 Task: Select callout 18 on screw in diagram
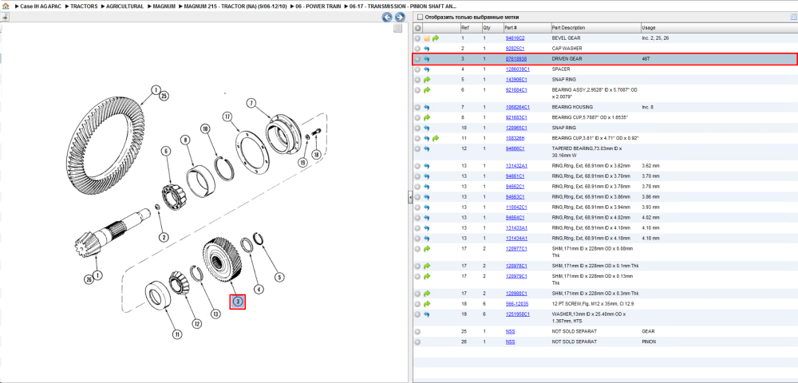click(317, 155)
